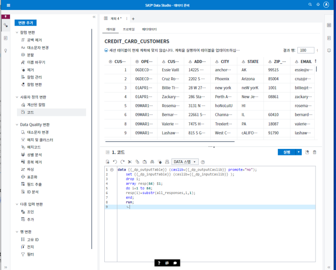This screenshot has width=336, height=270.
Task: Click the undo icon in code toolbar
Action: tap(115, 162)
